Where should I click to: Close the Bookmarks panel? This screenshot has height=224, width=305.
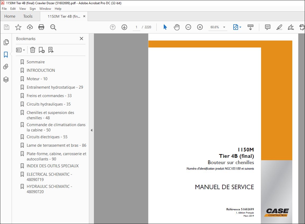point(81,39)
